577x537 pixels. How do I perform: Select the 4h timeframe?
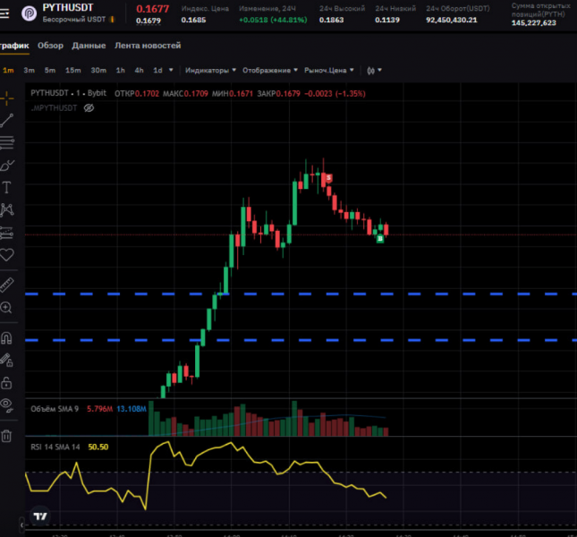pos(139,71)
